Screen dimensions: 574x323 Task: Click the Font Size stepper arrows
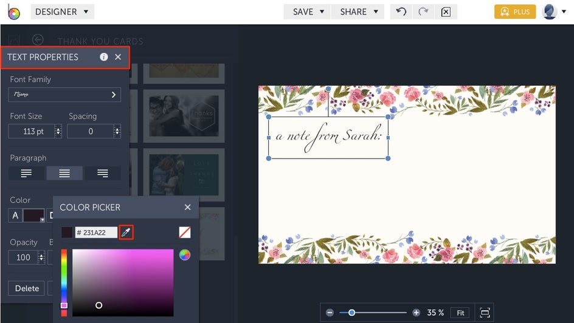pyautogui.click(x=58, y=131)
